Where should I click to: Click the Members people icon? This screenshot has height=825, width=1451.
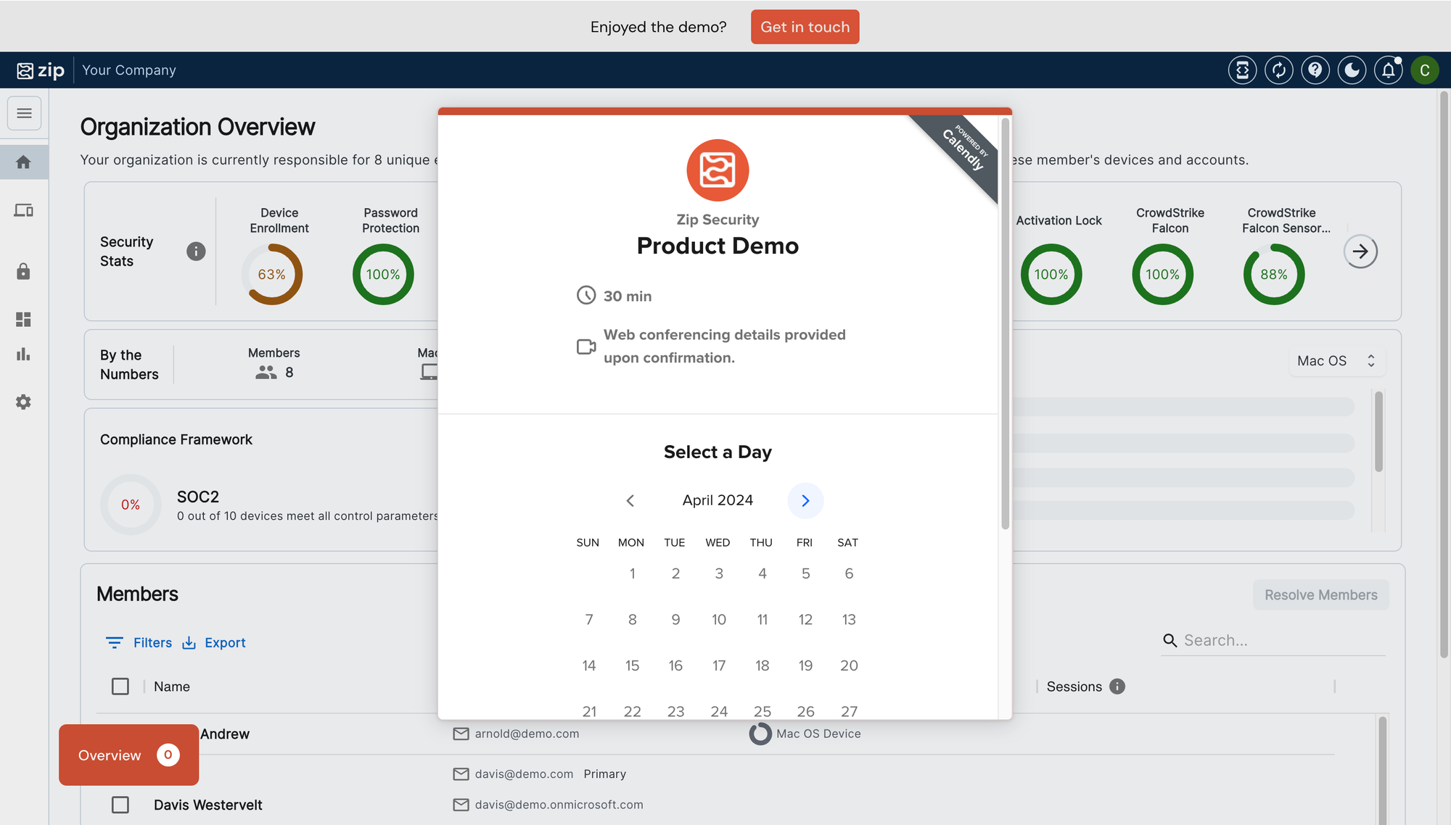tap(266, 373)
